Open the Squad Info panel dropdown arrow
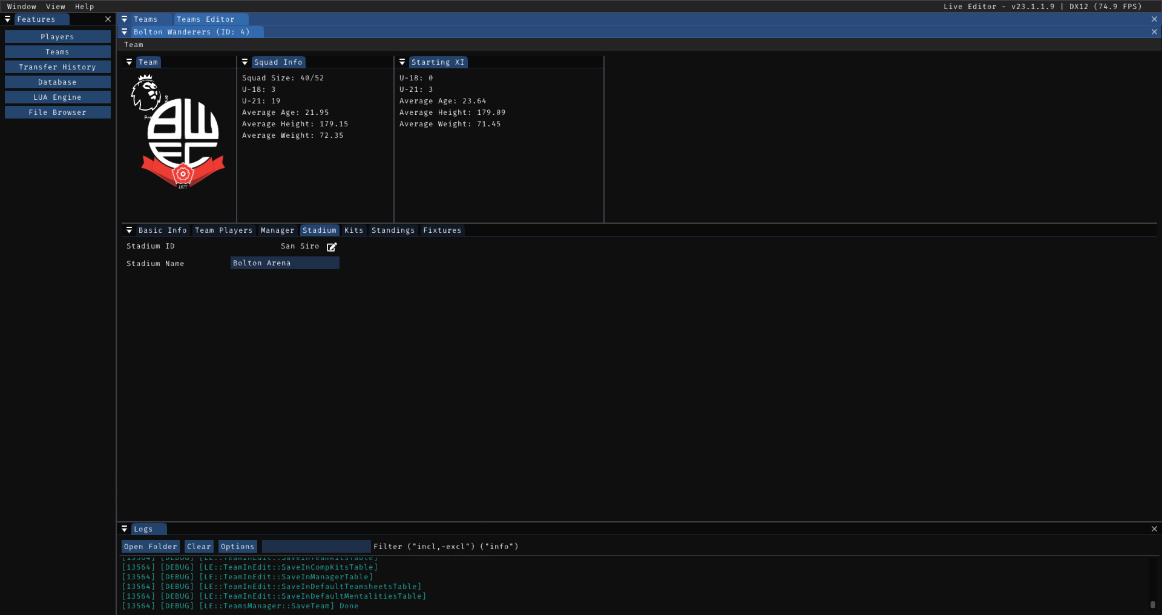This screenshot has height=615, width=1162. pos(245,62)
